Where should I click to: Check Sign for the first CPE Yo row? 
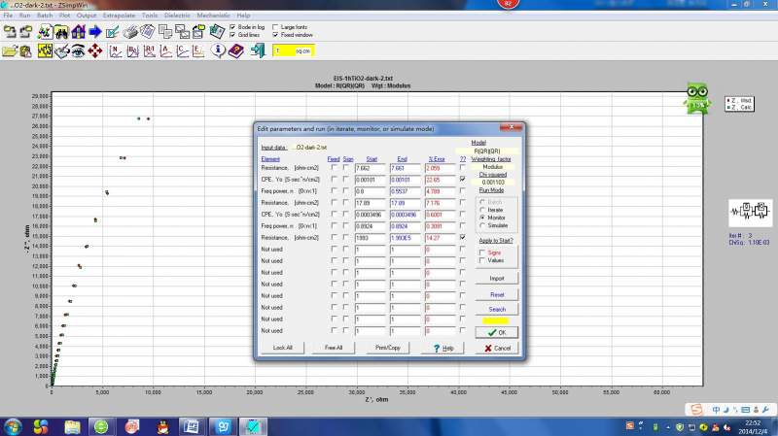point(346,179)
